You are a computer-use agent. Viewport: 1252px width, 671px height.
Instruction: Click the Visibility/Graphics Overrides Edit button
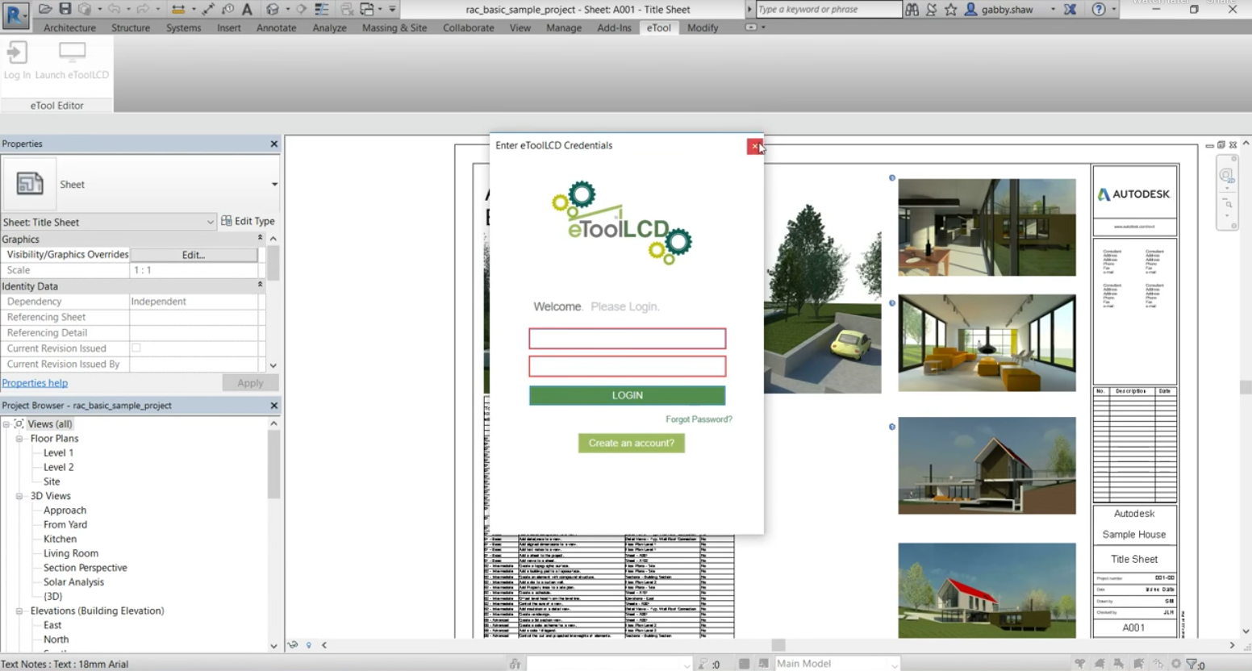(194, 255)
